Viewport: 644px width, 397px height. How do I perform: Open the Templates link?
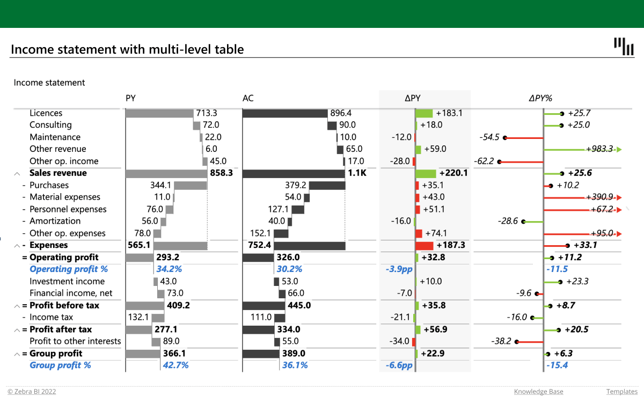pyautogui.click(x=622, y=392)
